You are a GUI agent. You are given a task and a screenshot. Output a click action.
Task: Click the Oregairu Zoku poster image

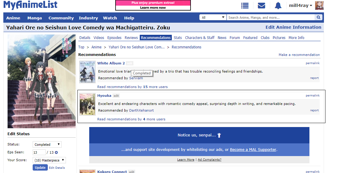(41, 81)
